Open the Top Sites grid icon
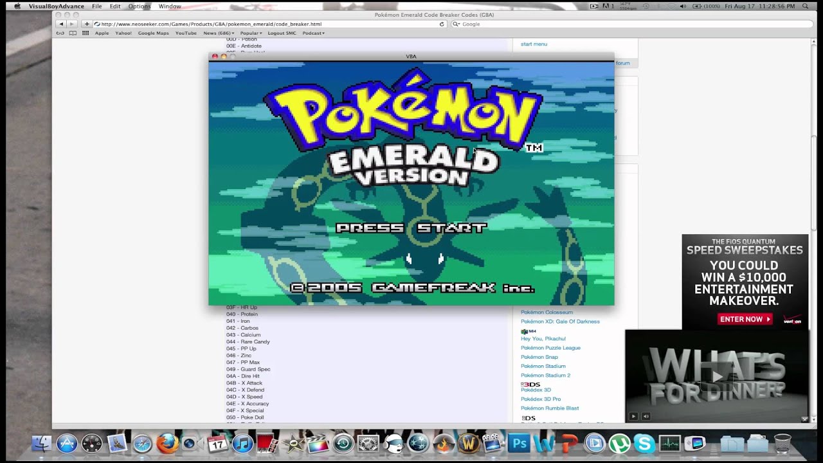Image resolution: width=823 pixels, height=463 pixels. click(86, 33)
